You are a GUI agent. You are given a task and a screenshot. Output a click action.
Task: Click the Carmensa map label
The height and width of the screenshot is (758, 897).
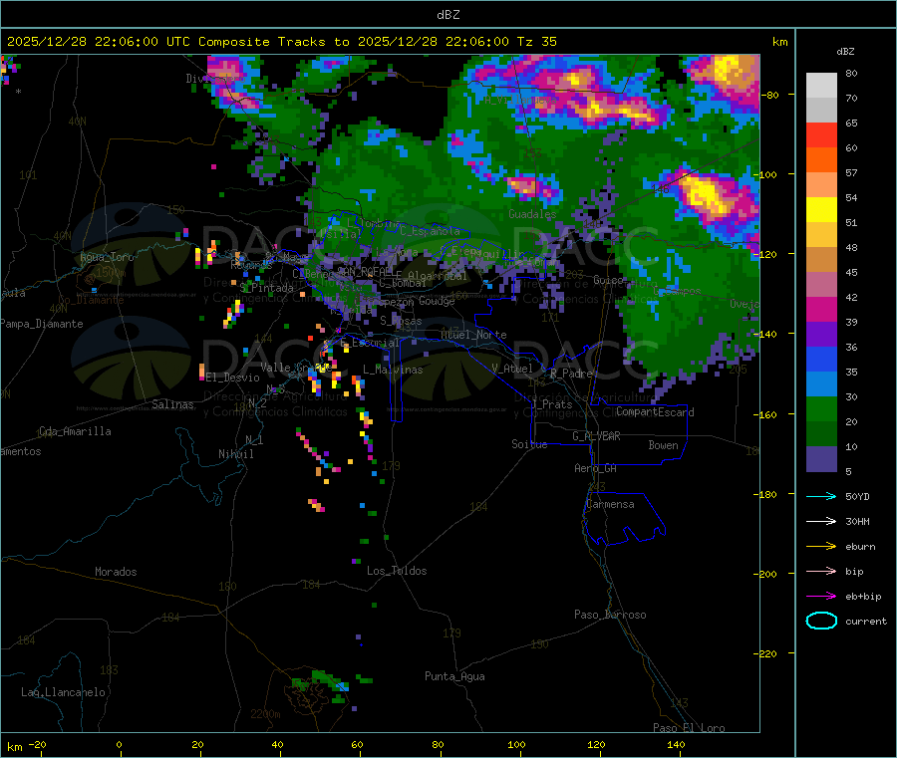click(x=610, y=504)
